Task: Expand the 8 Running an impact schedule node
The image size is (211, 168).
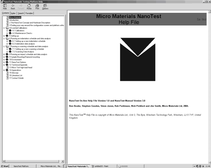Action: coord(4,54)
